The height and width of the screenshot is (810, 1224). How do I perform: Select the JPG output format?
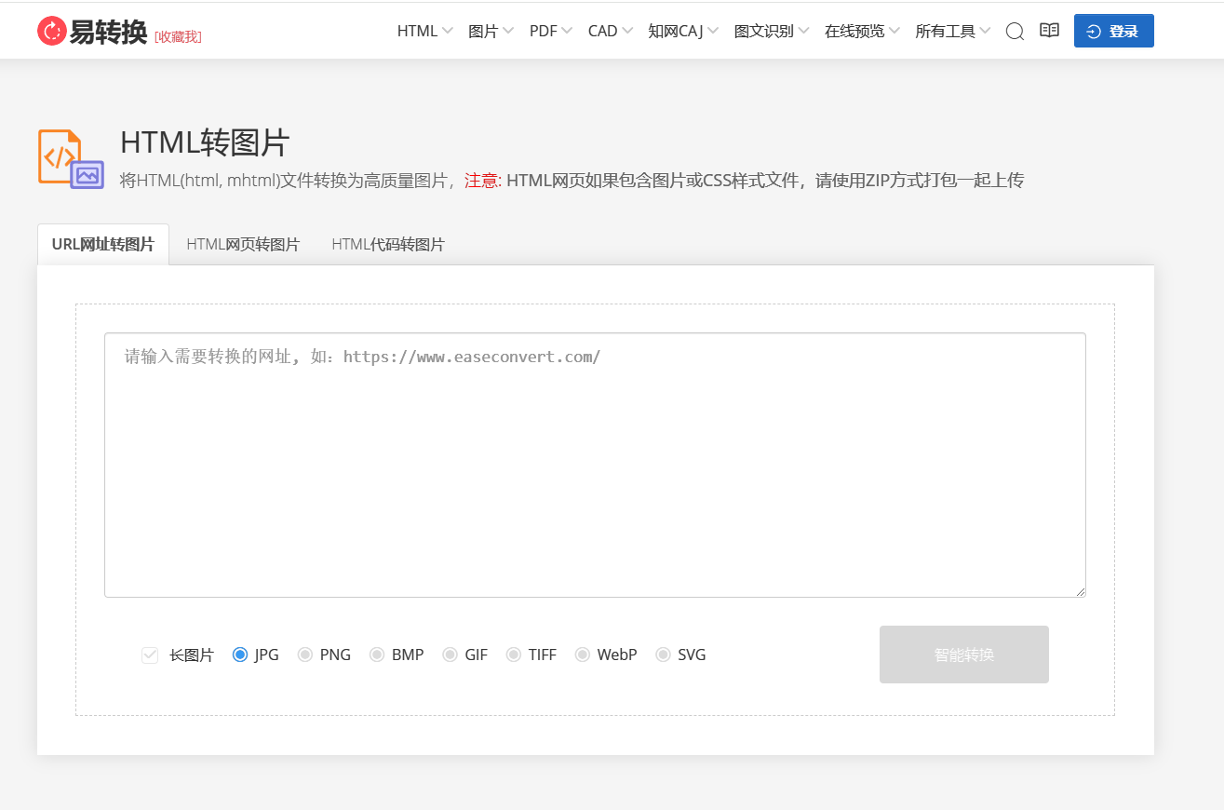click(240, 655)
